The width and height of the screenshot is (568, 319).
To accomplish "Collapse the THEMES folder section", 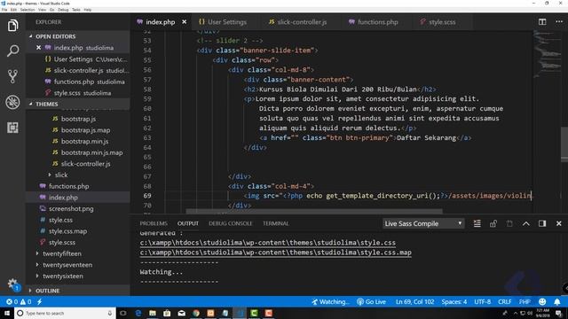I will click(47, 104).
